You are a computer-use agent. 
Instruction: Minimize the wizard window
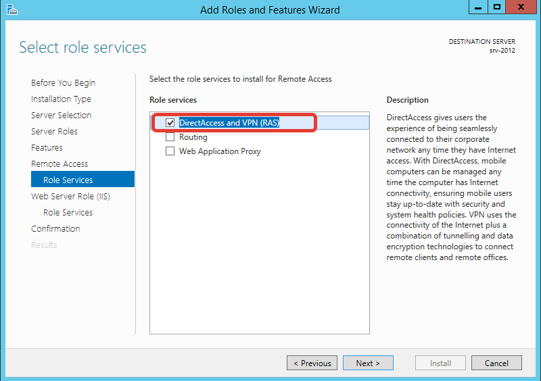click(478, 7)
